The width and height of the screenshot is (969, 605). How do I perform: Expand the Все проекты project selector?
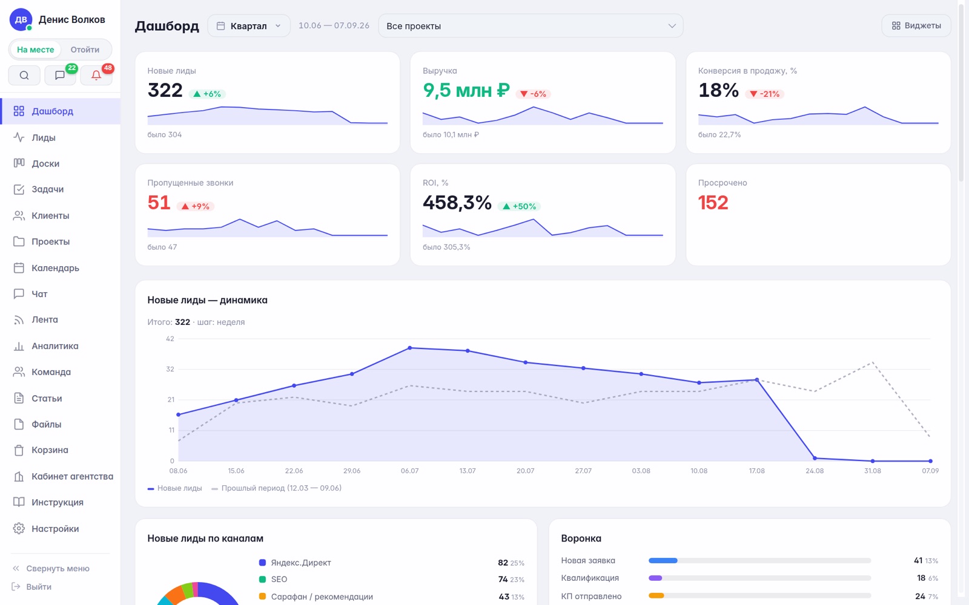(x=531, y=26)
